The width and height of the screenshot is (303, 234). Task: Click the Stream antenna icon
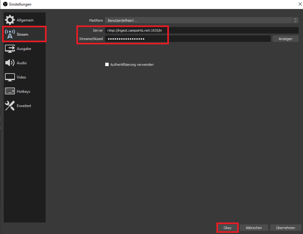coord(10,34)
